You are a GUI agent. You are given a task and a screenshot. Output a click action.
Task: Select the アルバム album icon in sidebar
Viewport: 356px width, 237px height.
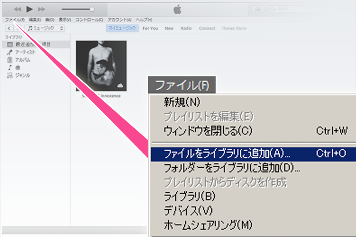10,60
